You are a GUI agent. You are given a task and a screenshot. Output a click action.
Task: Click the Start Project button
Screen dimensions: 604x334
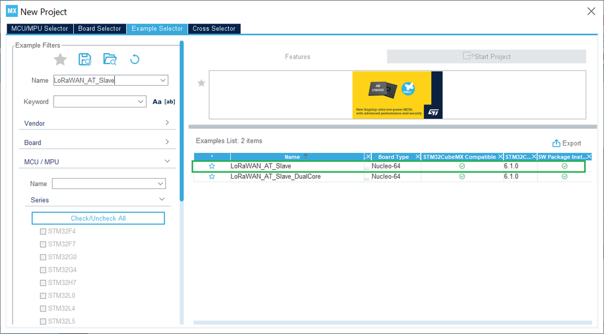pos(487,57)
